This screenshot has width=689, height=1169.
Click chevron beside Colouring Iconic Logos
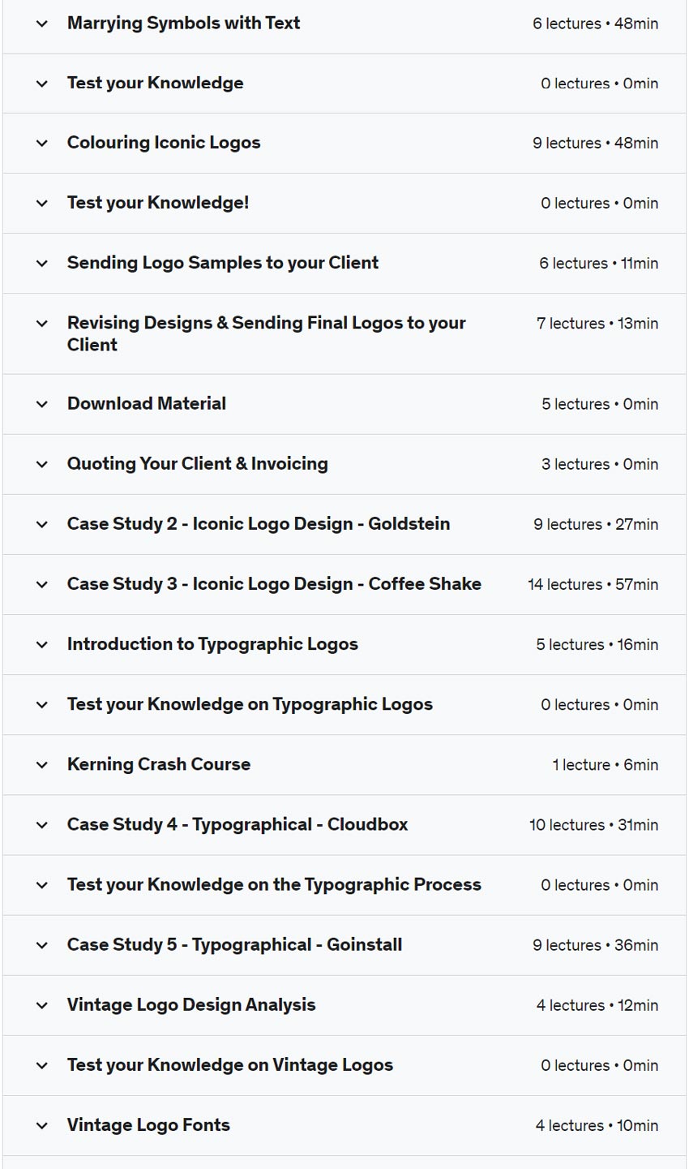pos(42,143)
